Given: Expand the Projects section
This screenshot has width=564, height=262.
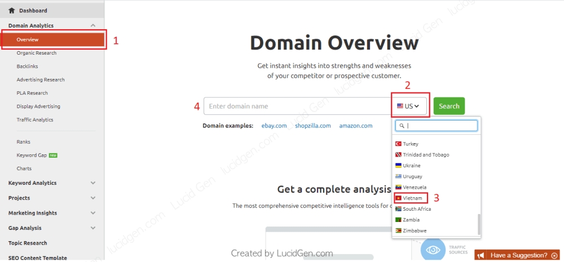Looking at the screenshot, I should pos(93,198).
